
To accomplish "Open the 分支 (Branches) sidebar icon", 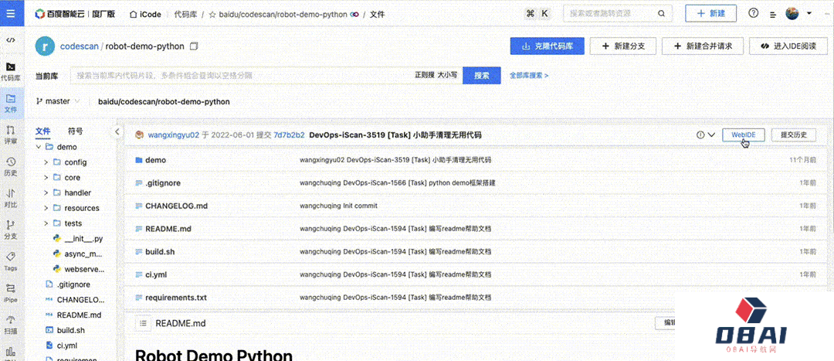I will coord(11,228).
